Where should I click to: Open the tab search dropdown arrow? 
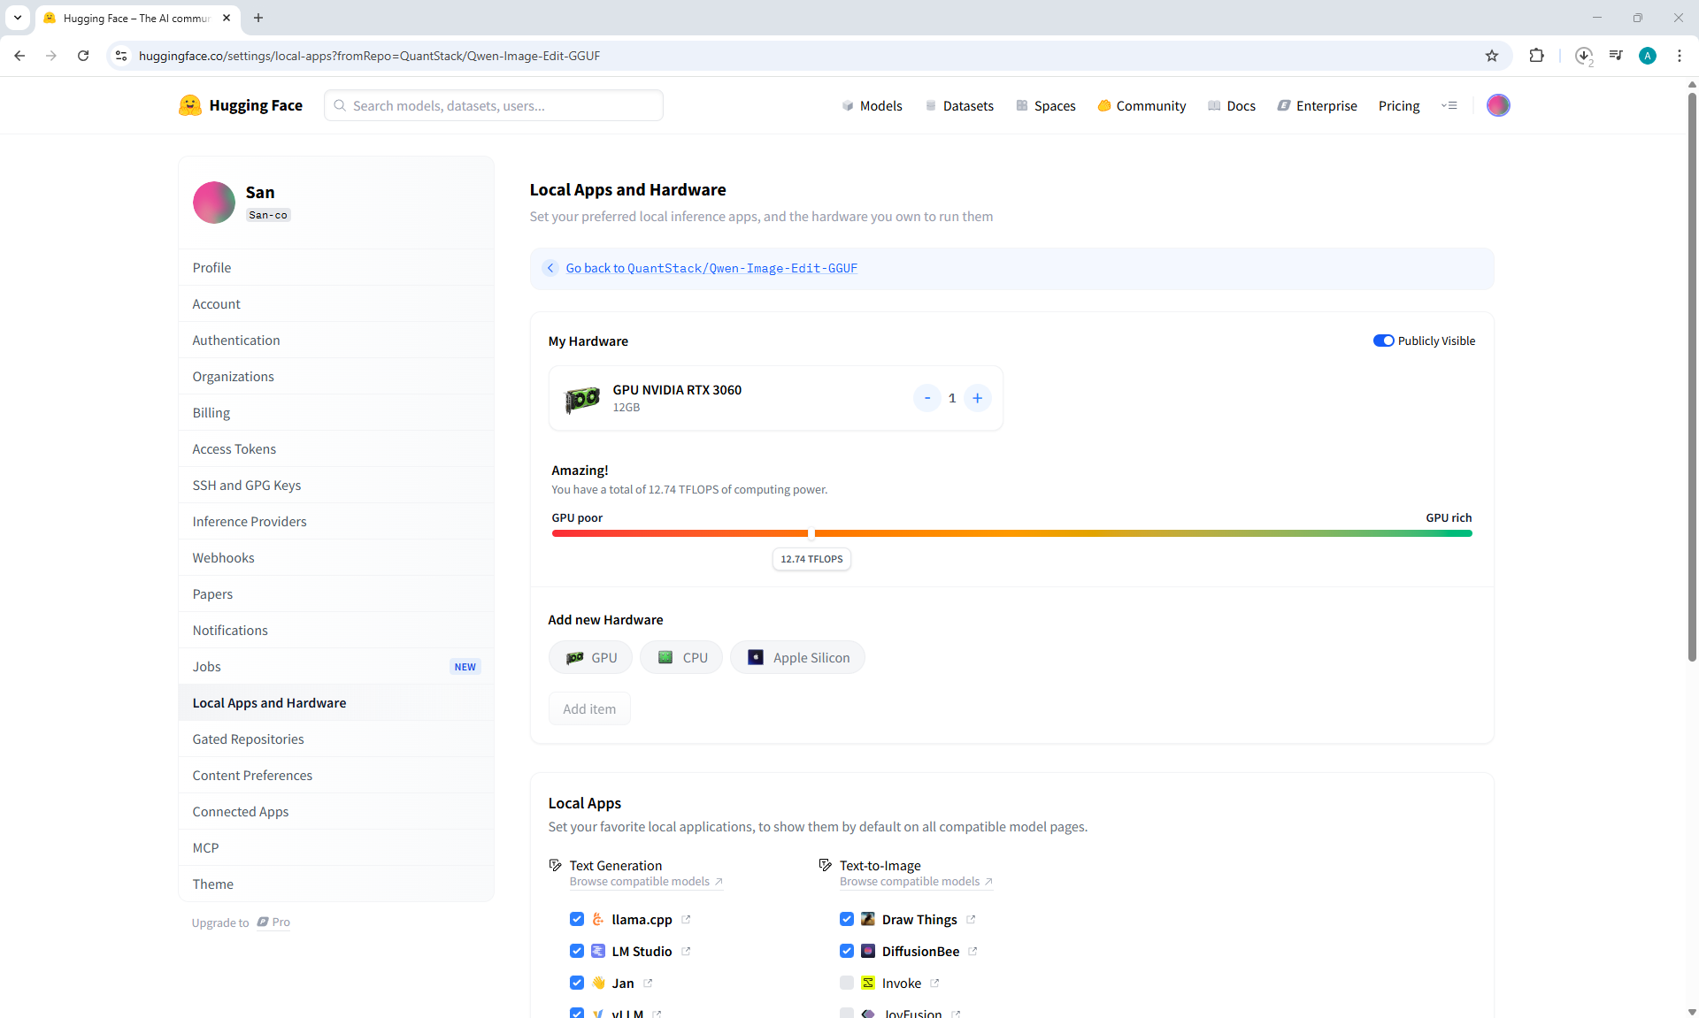tap(17, 18)
